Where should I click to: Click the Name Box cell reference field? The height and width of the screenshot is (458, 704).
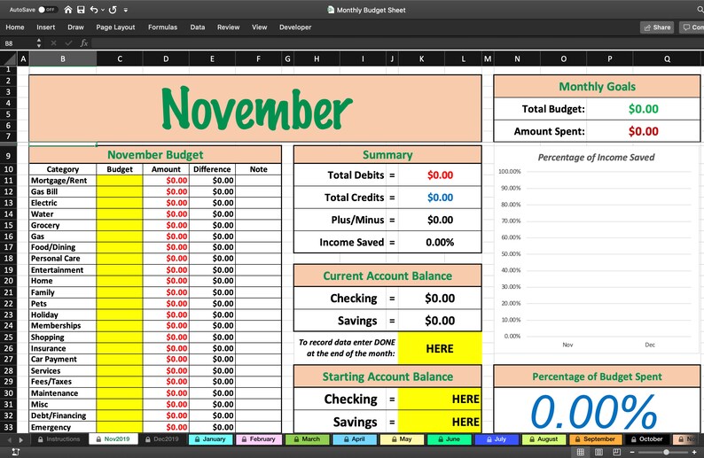(17, 43)
